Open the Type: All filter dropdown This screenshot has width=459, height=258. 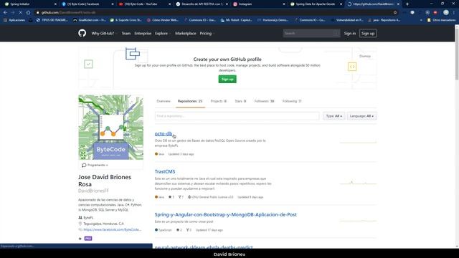tap(333, 116)
